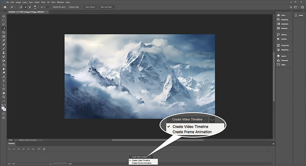Play the timeline with play button
Screen dimensions: 306x166
19,148
